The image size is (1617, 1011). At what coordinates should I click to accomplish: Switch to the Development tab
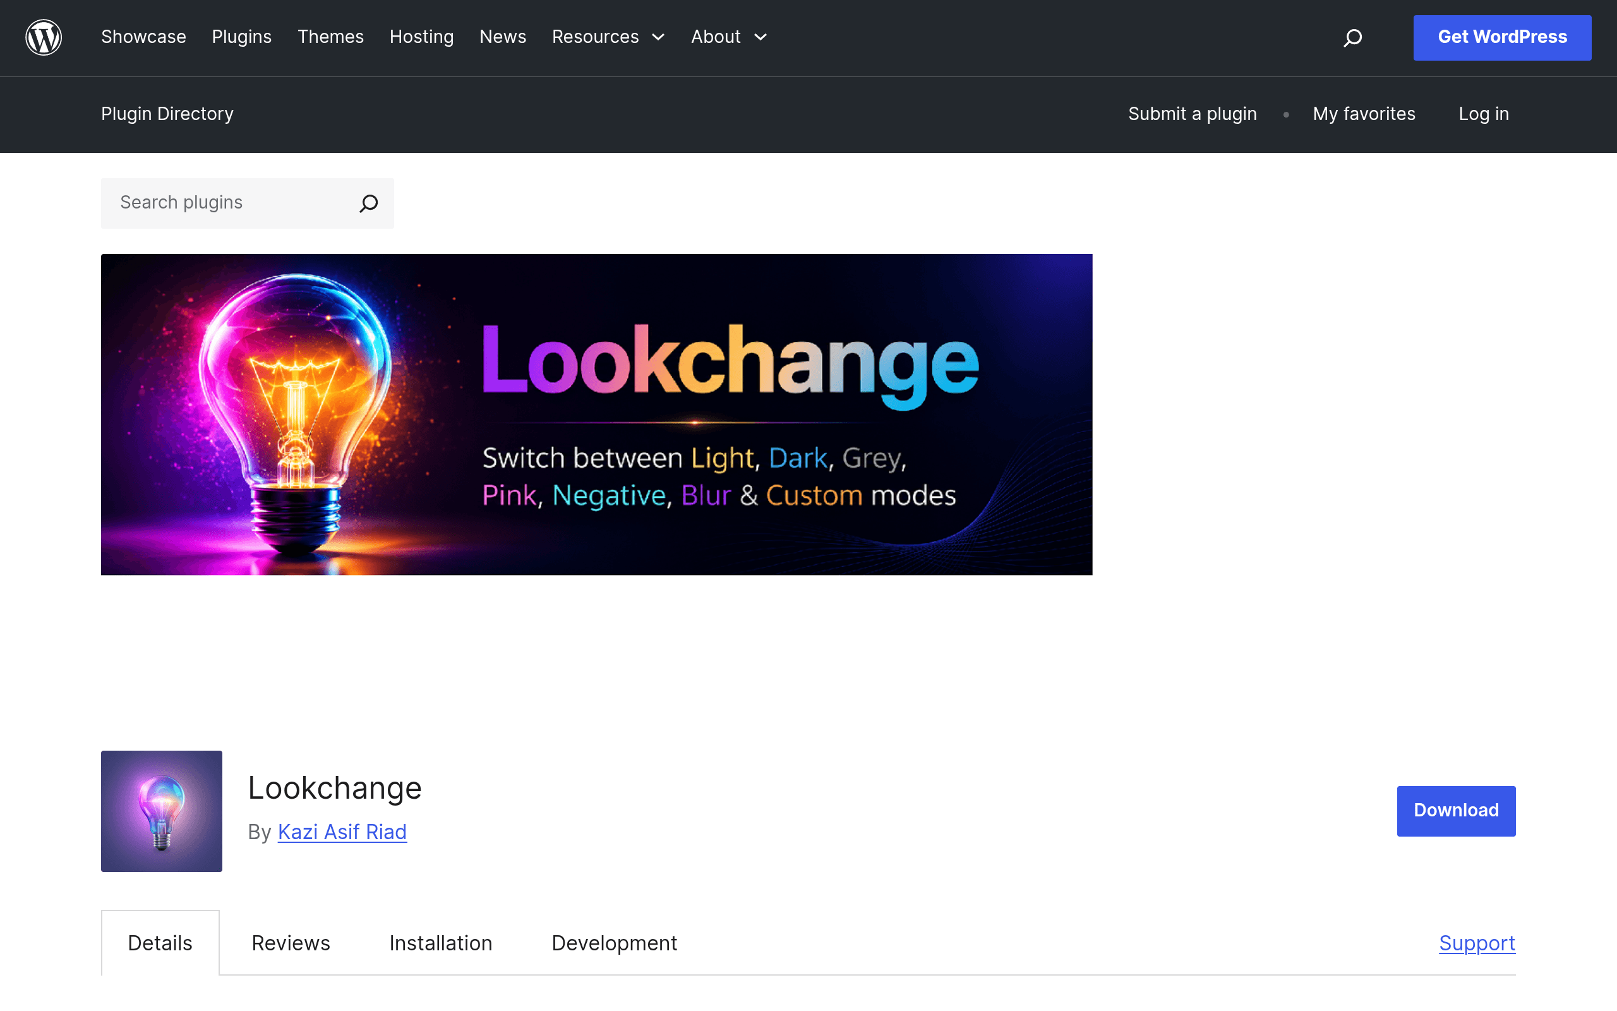[615, 943]
